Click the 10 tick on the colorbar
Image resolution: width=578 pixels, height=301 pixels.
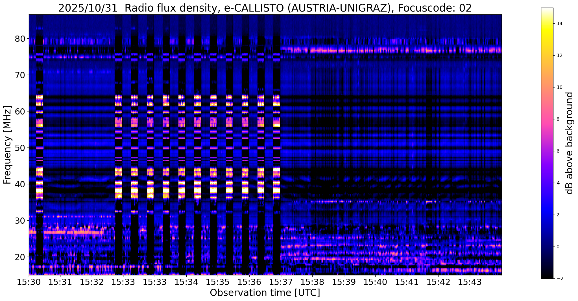pyautogui.click(x=559, y=87)
